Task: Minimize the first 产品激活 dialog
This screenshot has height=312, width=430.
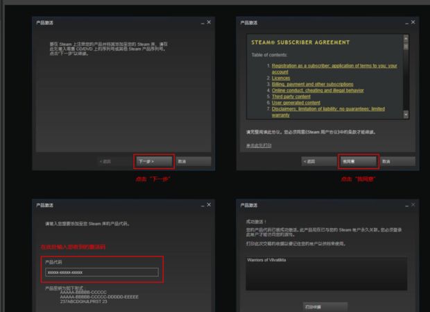Action: (203, 22)
